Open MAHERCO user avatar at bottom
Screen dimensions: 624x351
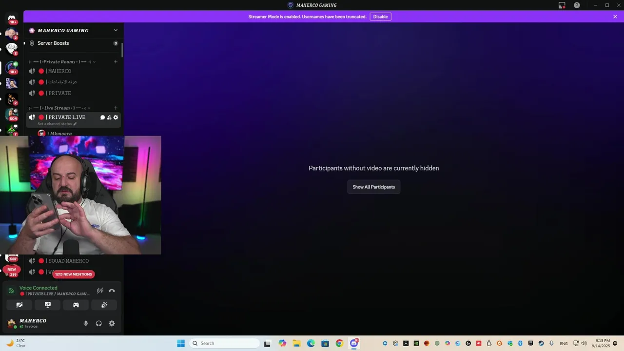[12, 323]
